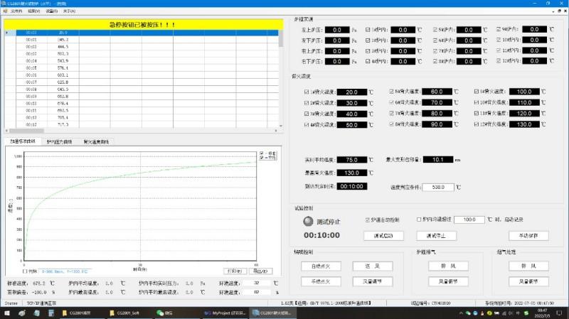Viewport: 569px width, 319px height.
Task: Focus the 100.0 auto-record threshold field
Action: coord(469,220)
